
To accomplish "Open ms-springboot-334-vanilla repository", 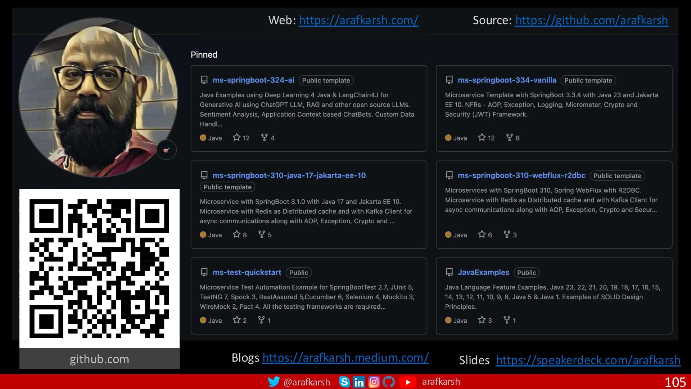I will coord(507,80).
